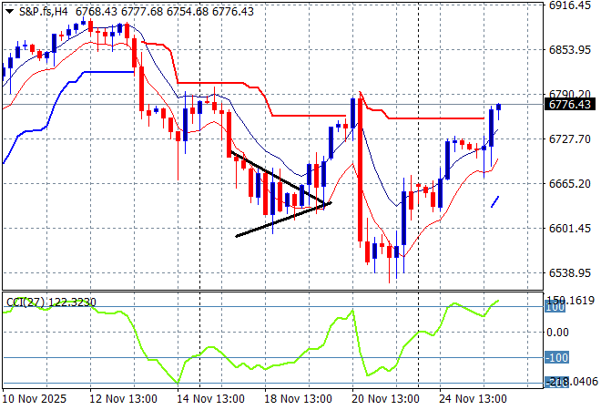Click the low price value 6754.68

pyautogui.click(x=188, y=12)
